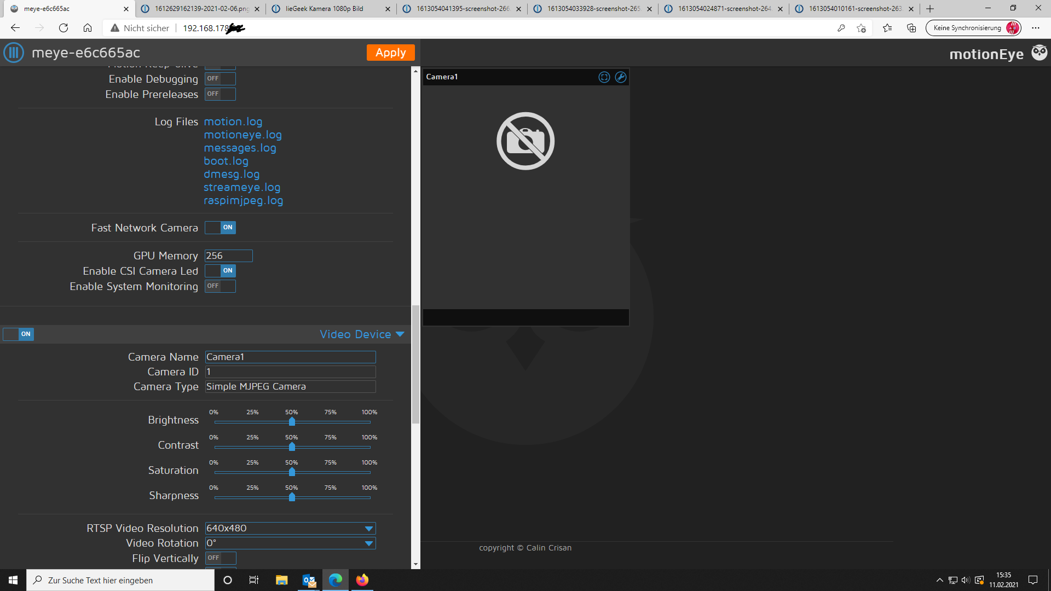Open Camera1 configuration wrench icon
Image resolution: width=1051 pixels, height=591 pixels.
click(x=620, y=77)
